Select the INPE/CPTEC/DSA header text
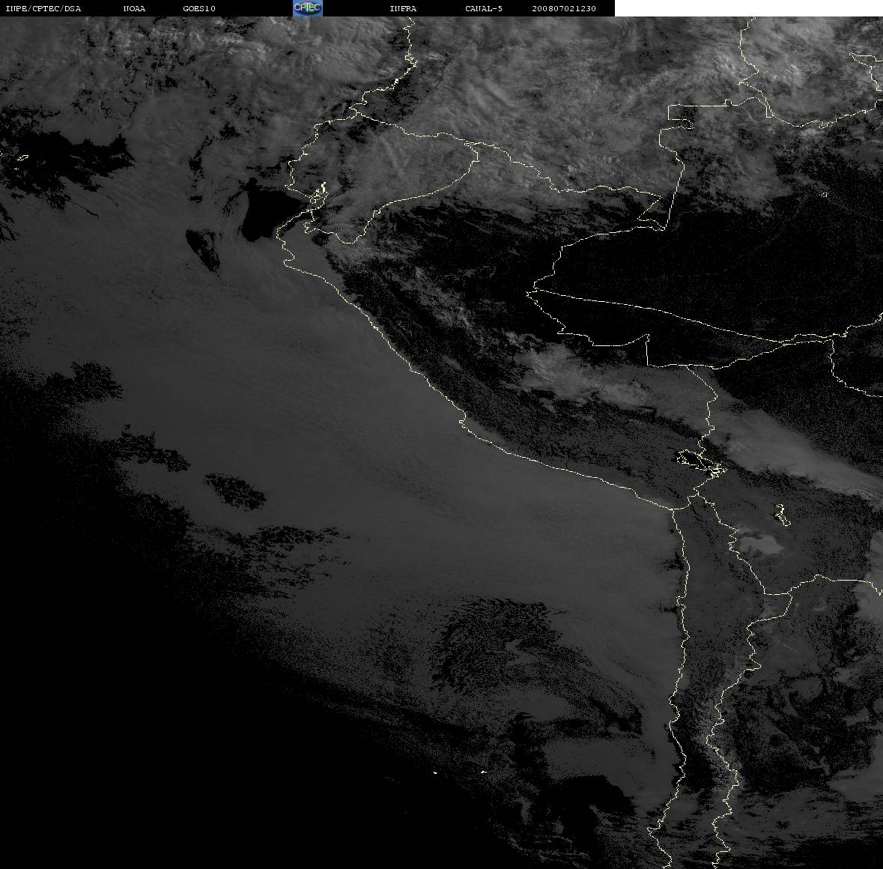Image resolution: width=883 pixels, height=869 pixels. [43, 8]
